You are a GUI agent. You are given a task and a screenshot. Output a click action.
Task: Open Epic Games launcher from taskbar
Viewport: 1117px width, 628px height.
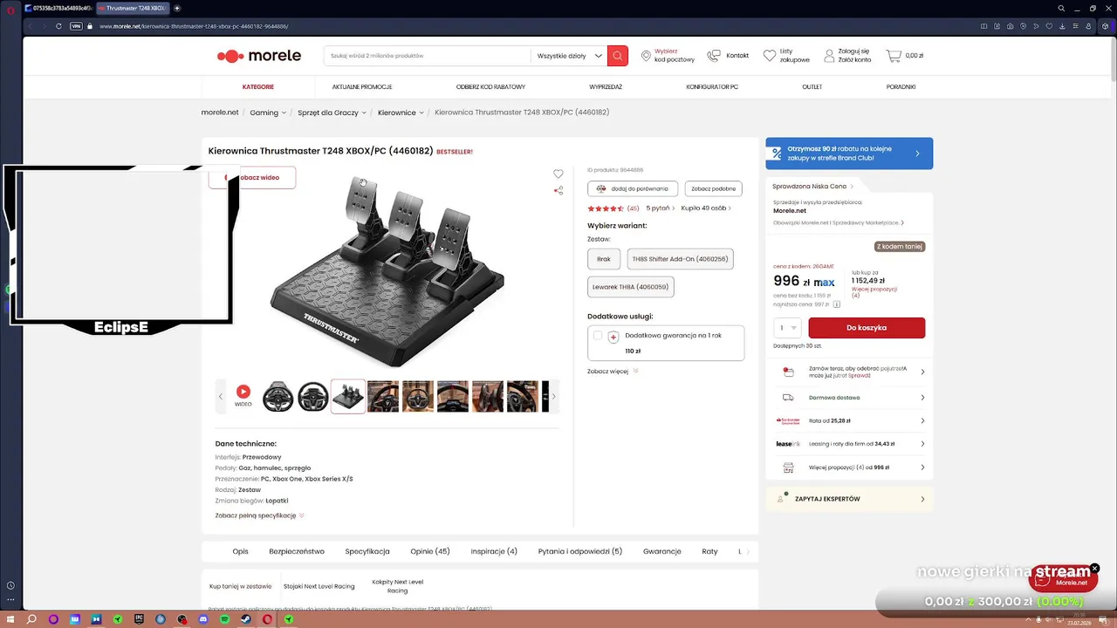coord(139,619)
